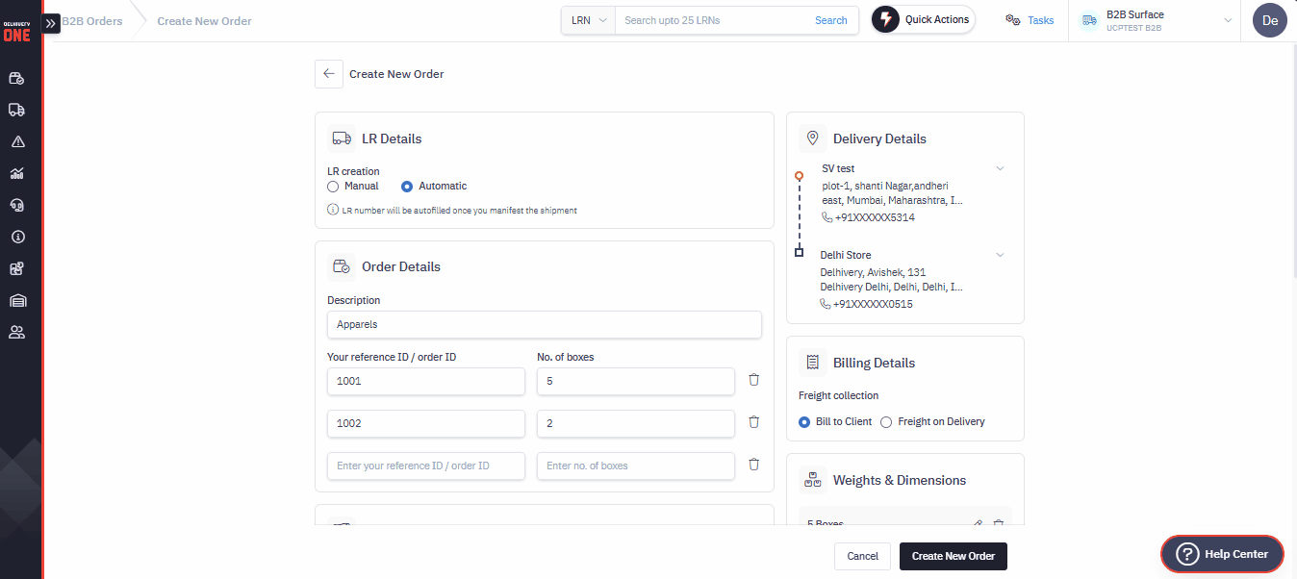Click the empty Enter no. of boxes field

[636, 466]
